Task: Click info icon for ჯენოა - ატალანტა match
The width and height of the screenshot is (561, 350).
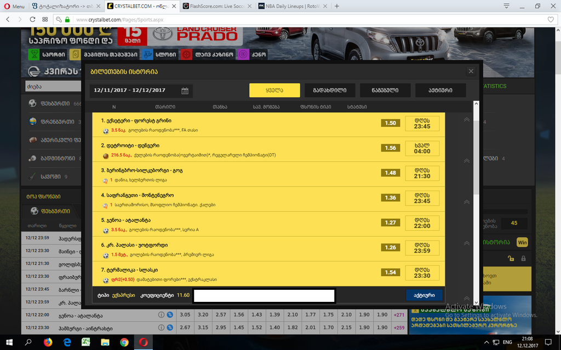Action: [x=162, y=314]
